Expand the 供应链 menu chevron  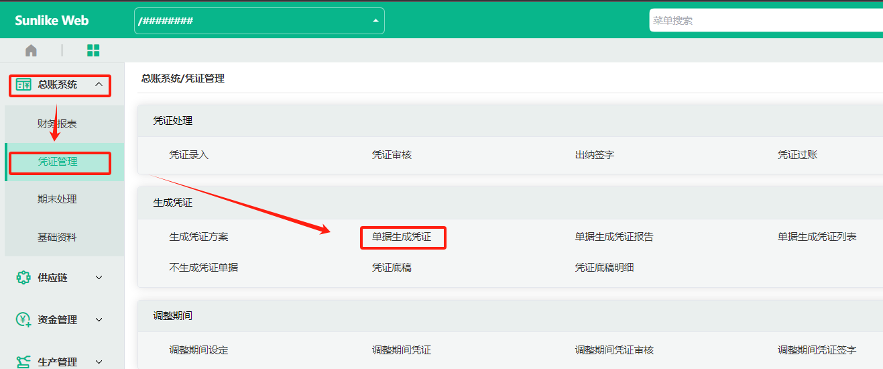tap(99, 277)
